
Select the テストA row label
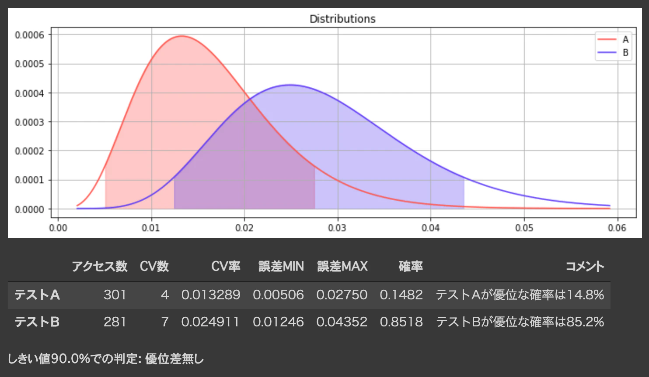37,295
